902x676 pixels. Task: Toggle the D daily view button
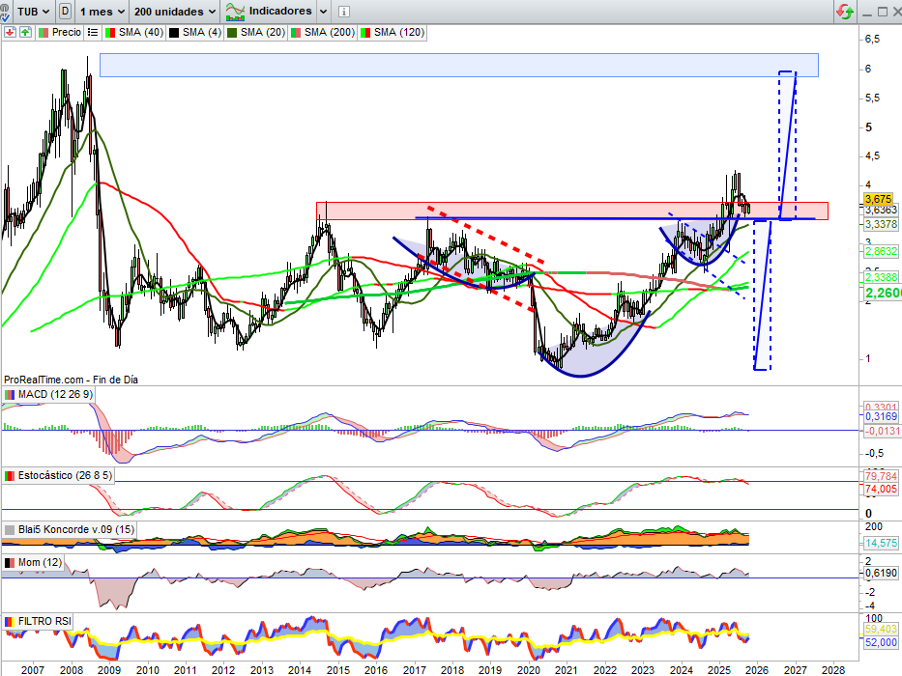pyautogui.click(x=65, y=12)
